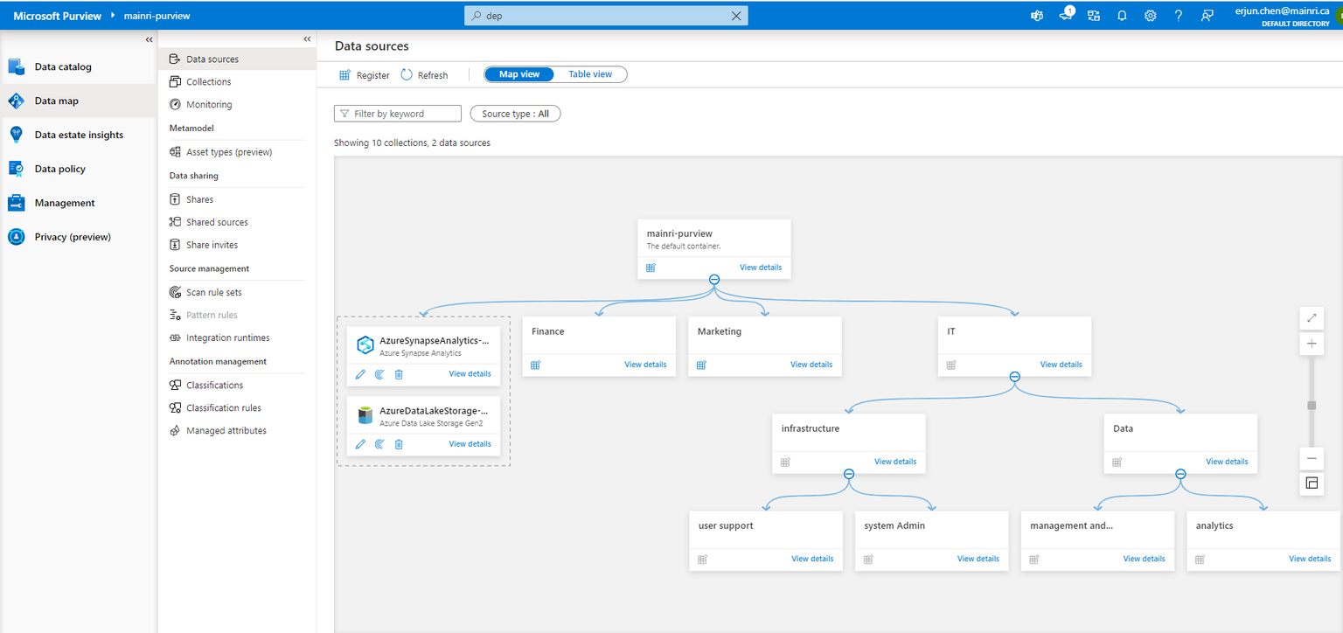Delete the AzureSynapseAnalytics data source via trash icon
The width and height of the screenshot is (1343, 633).
click(x=399, y=373)
